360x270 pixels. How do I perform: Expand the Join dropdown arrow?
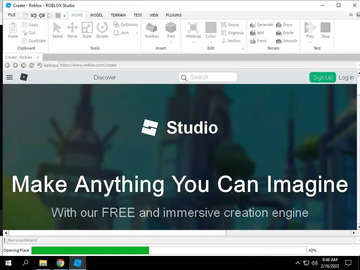point(137,33)
